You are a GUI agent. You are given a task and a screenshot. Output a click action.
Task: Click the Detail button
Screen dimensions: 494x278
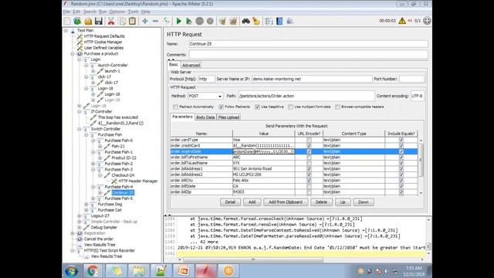pyautogui.click(x=230, y=202)
